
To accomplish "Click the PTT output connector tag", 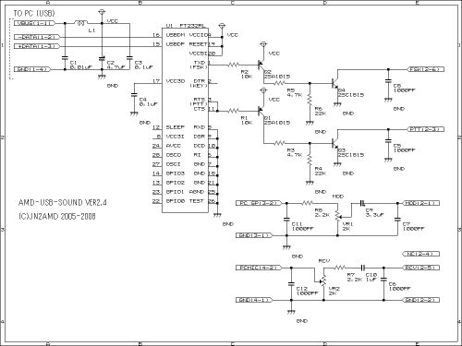I will click(x=425, y=129).
